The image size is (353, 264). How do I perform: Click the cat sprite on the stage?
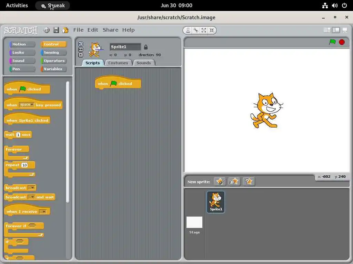point(267,110)
